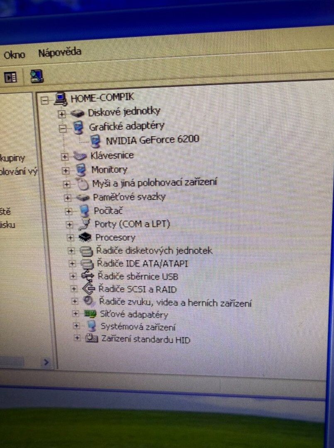
Task: Select the NVIDIA GeForce 6200 adapter icon
Action: [95, 140]
